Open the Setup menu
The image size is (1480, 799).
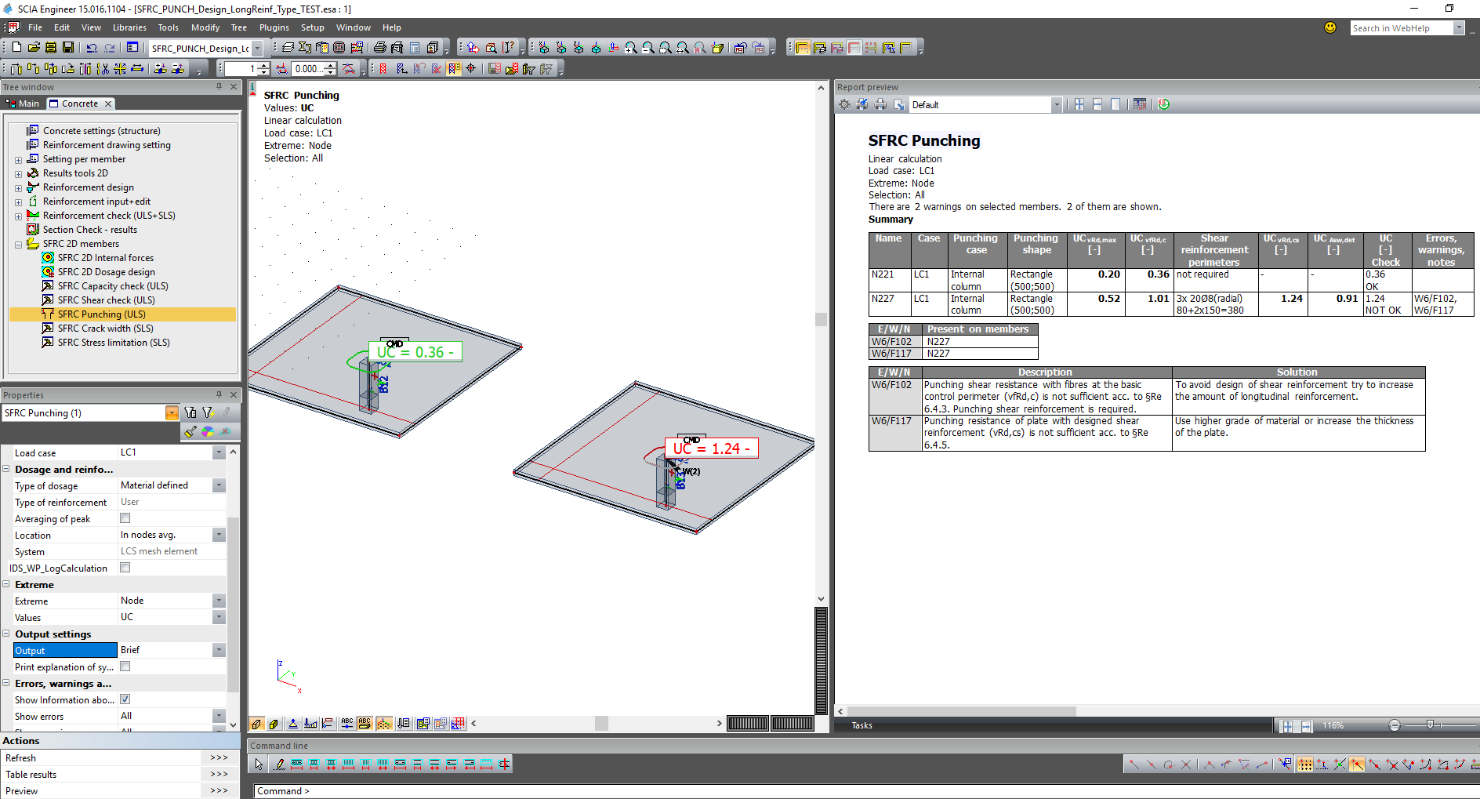(312, 27)
